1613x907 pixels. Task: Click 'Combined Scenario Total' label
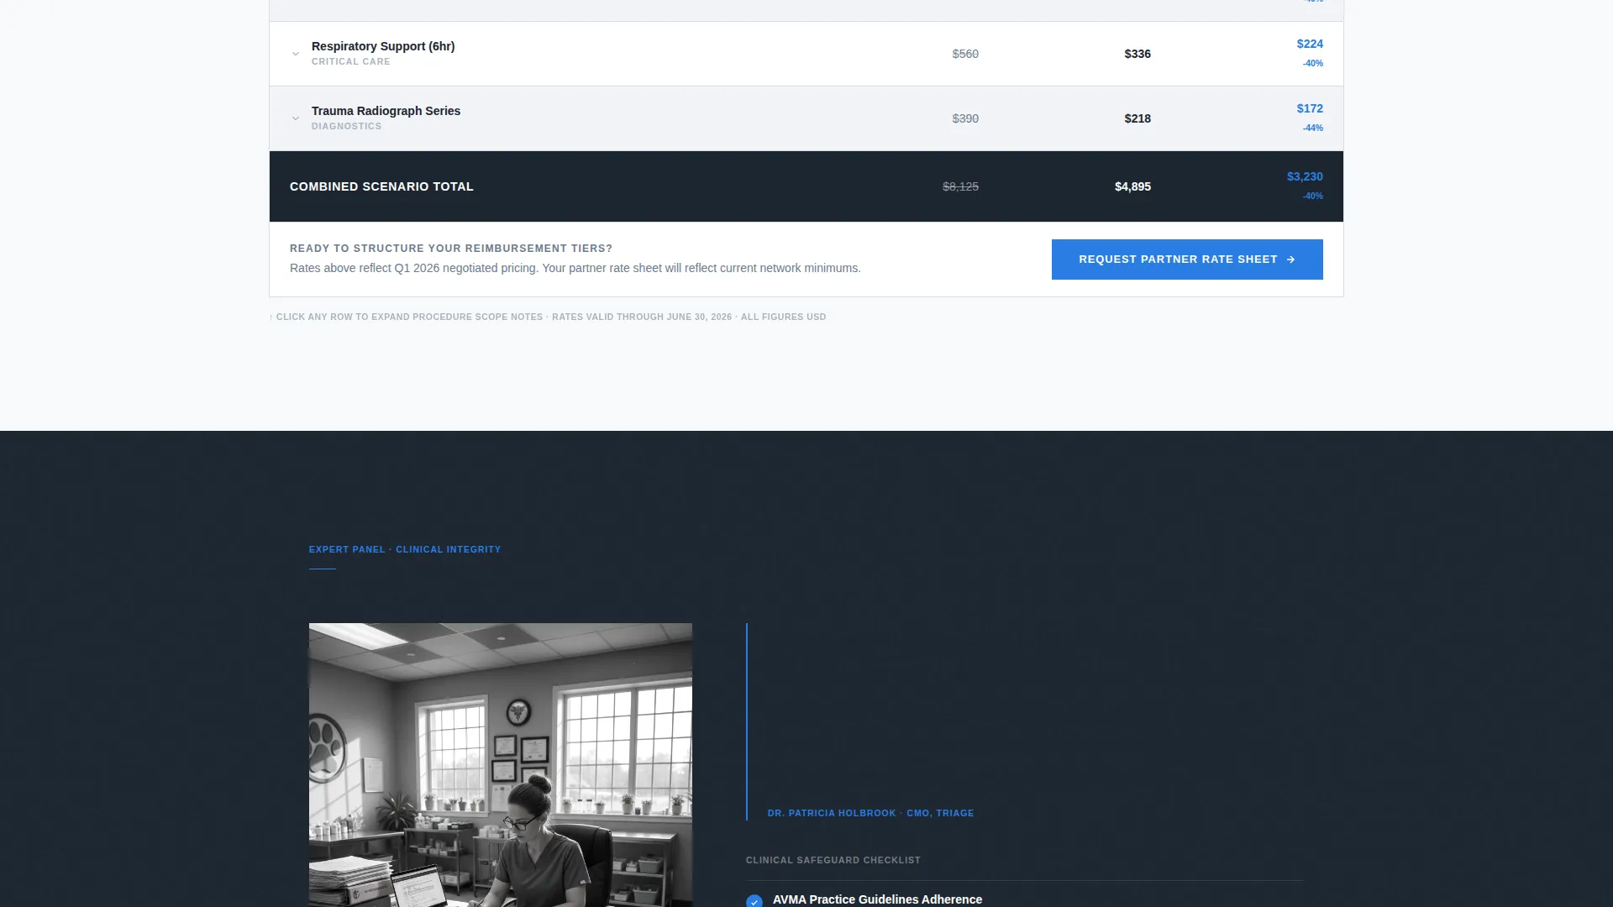point(381,186)
